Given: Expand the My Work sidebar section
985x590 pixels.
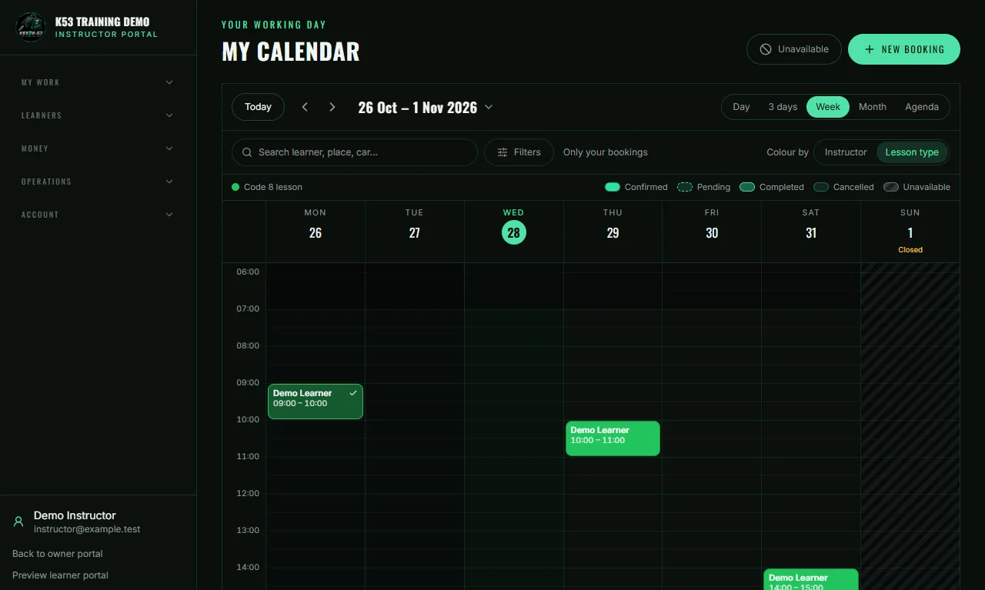Looking at the screenshot, I should 98,82.
